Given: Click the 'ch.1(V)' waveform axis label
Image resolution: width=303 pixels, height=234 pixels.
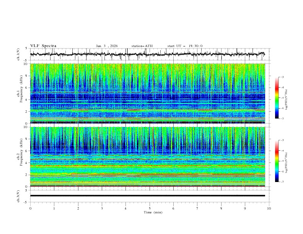Looking at the screenshot, I should (18, 54).
